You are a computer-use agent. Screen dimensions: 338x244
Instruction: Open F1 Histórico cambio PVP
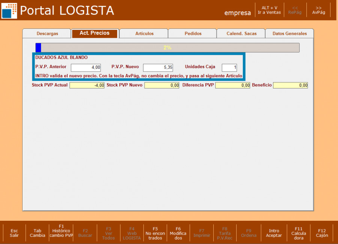pos(61,231)
